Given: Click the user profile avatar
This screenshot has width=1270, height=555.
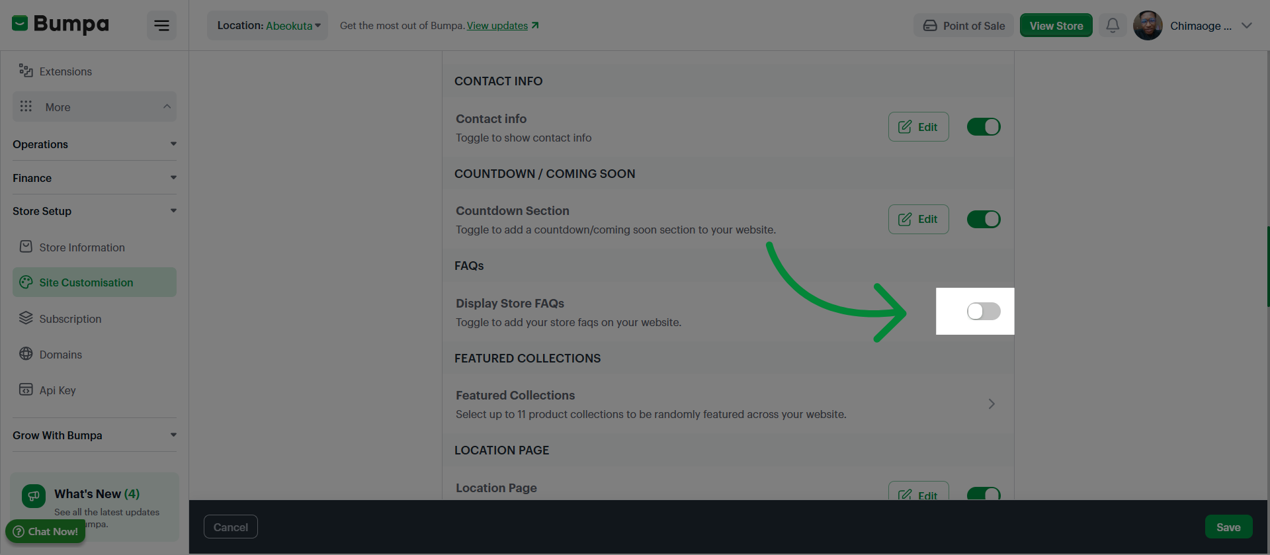Looking at the screenshot, I should (x=1148, y=26).
